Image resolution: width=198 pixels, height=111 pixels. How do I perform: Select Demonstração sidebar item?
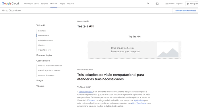(x=44, y=35)
